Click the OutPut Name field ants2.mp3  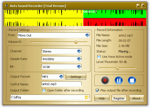click(61, 84)
